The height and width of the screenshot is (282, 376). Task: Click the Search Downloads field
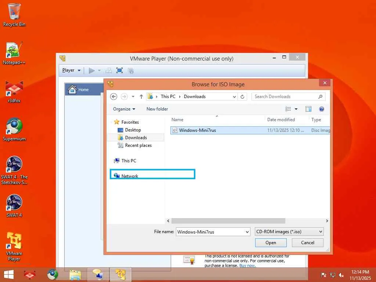tap(285, 97)
